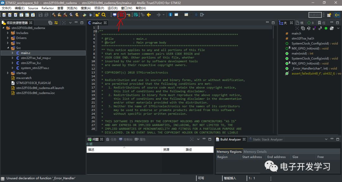This screenshot has width=342, height=182.
Task: Open the Source menu
Action: pyautogui.click(x=33, y=8)
